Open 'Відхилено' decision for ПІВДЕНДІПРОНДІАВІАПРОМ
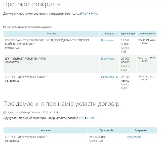This screenshot has height=149, width=166. pyautogui.click(x=108, y=59)
